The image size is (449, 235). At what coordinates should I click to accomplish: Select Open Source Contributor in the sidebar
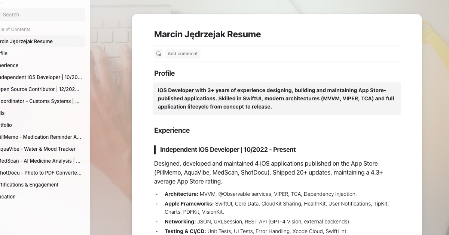pyautogui.click(x=37, y=89)
